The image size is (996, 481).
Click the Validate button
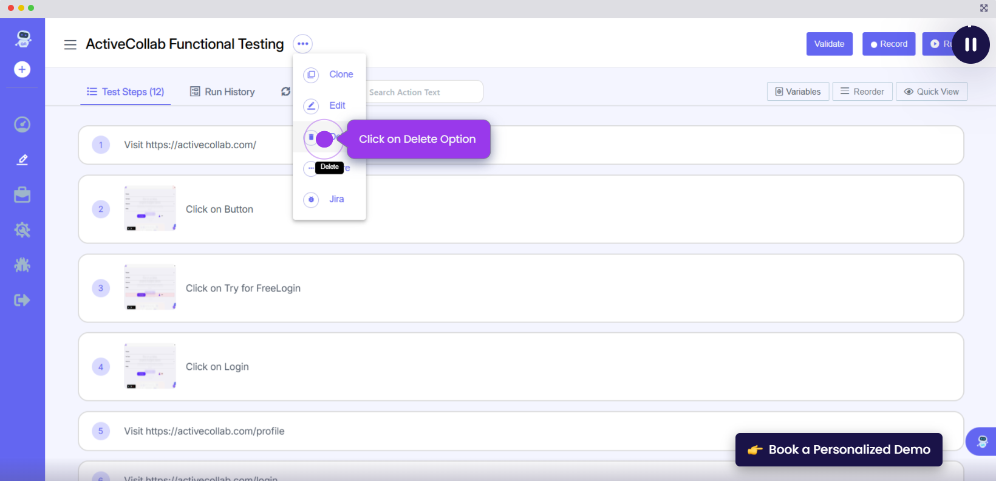tap(829, 44)
